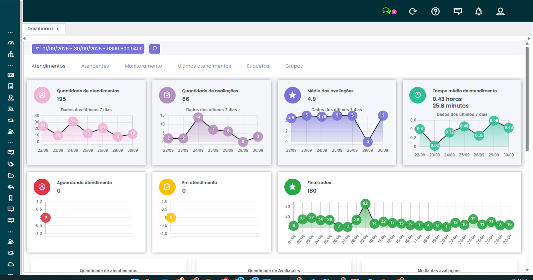Click the cloud icon in the left sidebar
Image resolution: width=533 pixels, height=280 pixels.
(11, 264)
